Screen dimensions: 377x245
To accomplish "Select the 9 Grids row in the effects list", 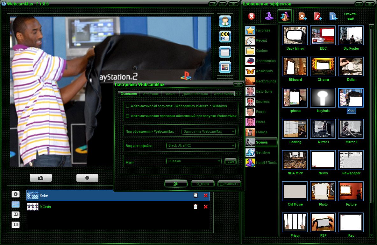I will [118, 206].
